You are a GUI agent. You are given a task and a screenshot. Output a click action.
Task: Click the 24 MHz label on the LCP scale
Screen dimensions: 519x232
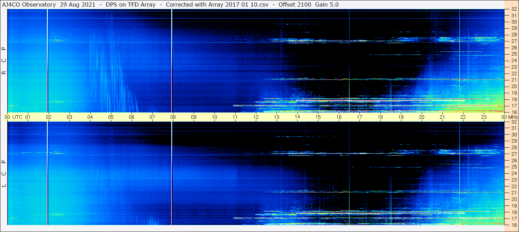click(x=513, y=173)
